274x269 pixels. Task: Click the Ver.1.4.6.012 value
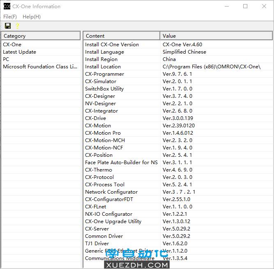[x=178, y=133]
